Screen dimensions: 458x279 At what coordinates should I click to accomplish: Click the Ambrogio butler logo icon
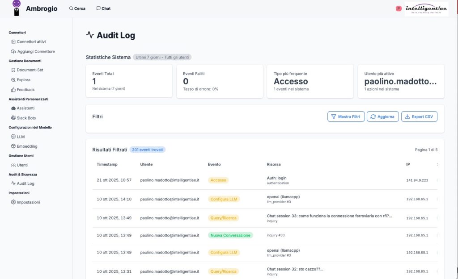[x=17, y=8]
